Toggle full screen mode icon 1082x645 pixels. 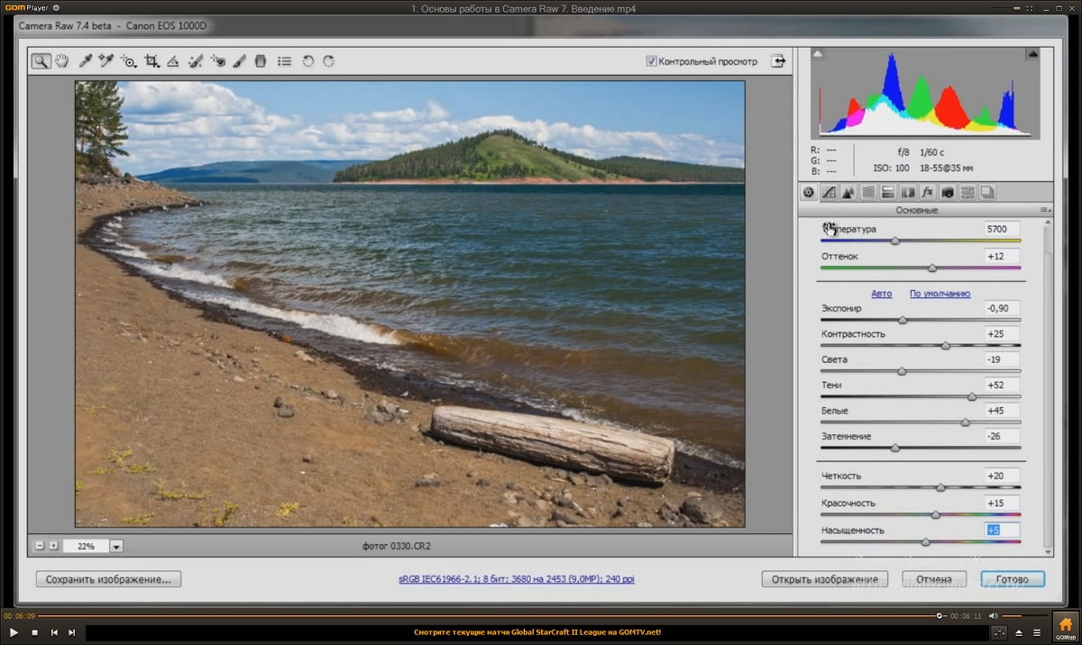[778, 61]
